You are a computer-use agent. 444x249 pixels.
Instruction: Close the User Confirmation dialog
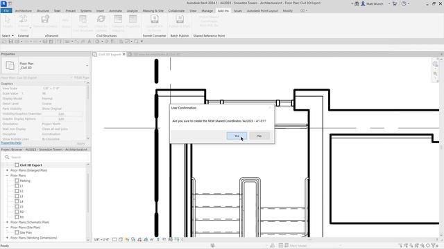[x=270, y=108]
